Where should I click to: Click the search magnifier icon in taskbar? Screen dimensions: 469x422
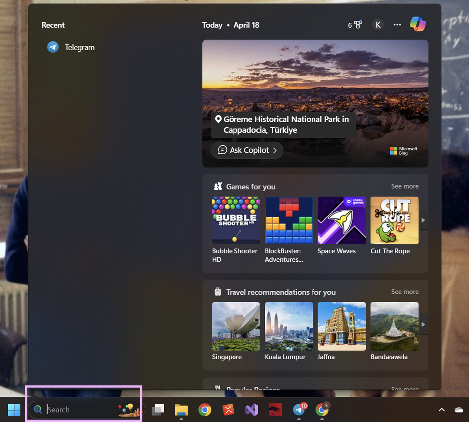pyautogui.click(x=38, y=409)
